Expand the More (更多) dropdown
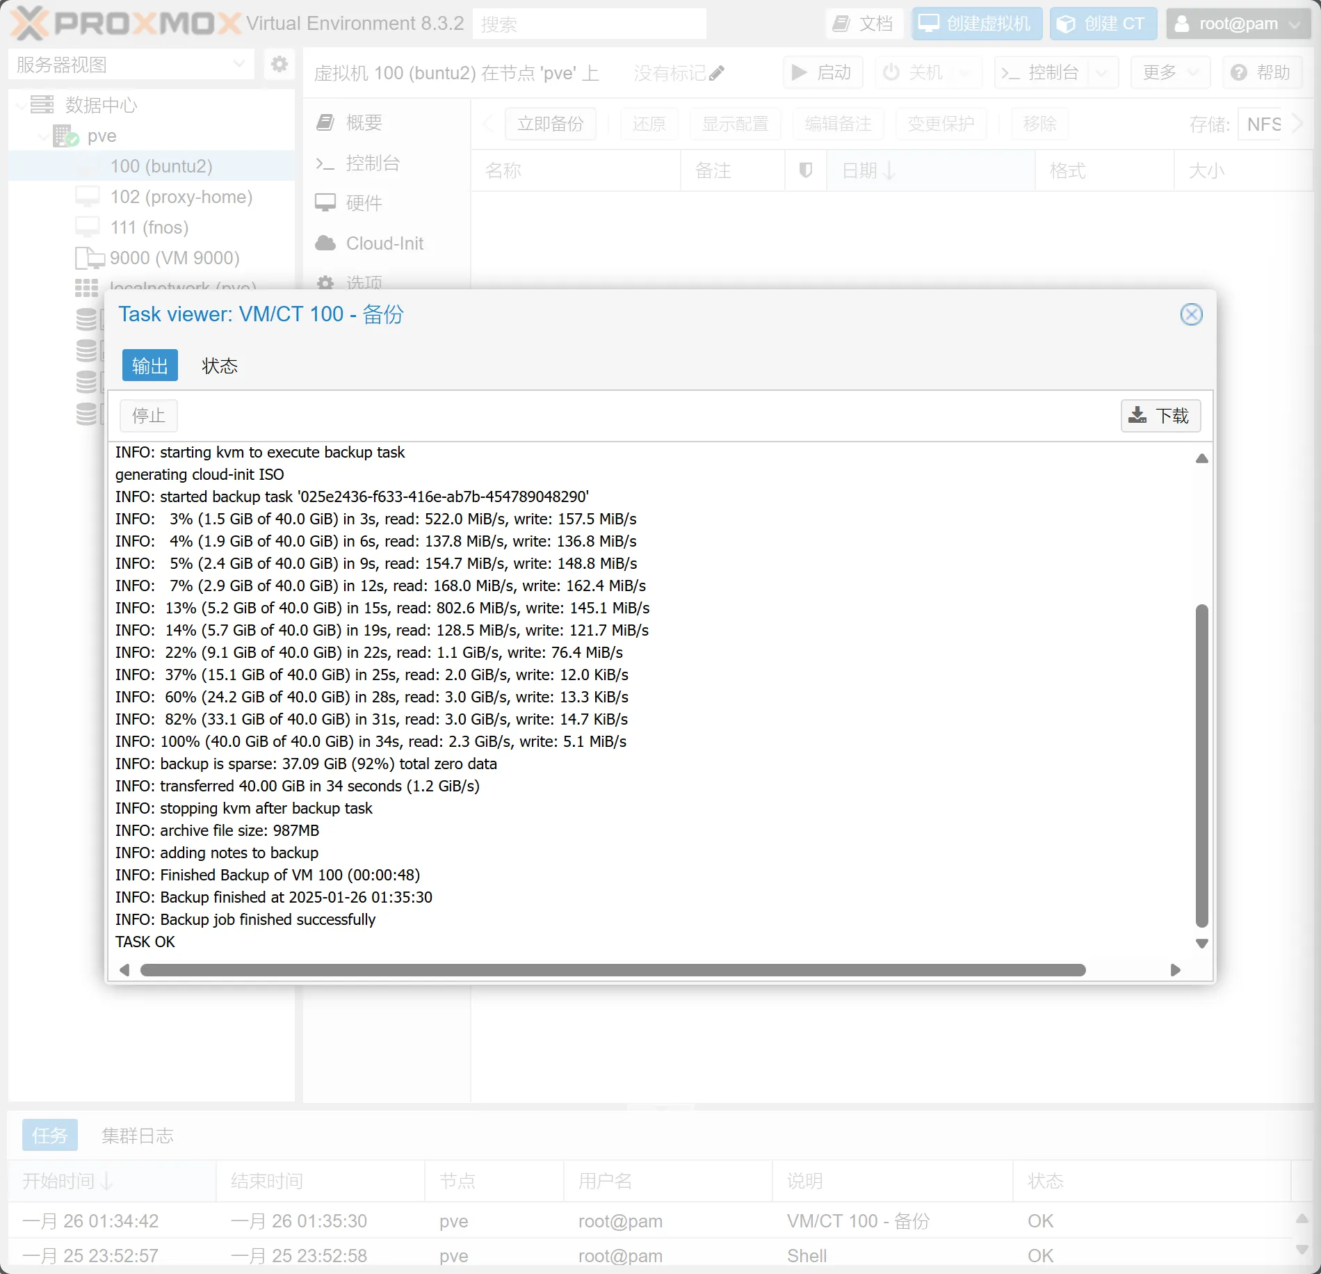This screenshot has height=1274, width=1321. coord(1171,72)
